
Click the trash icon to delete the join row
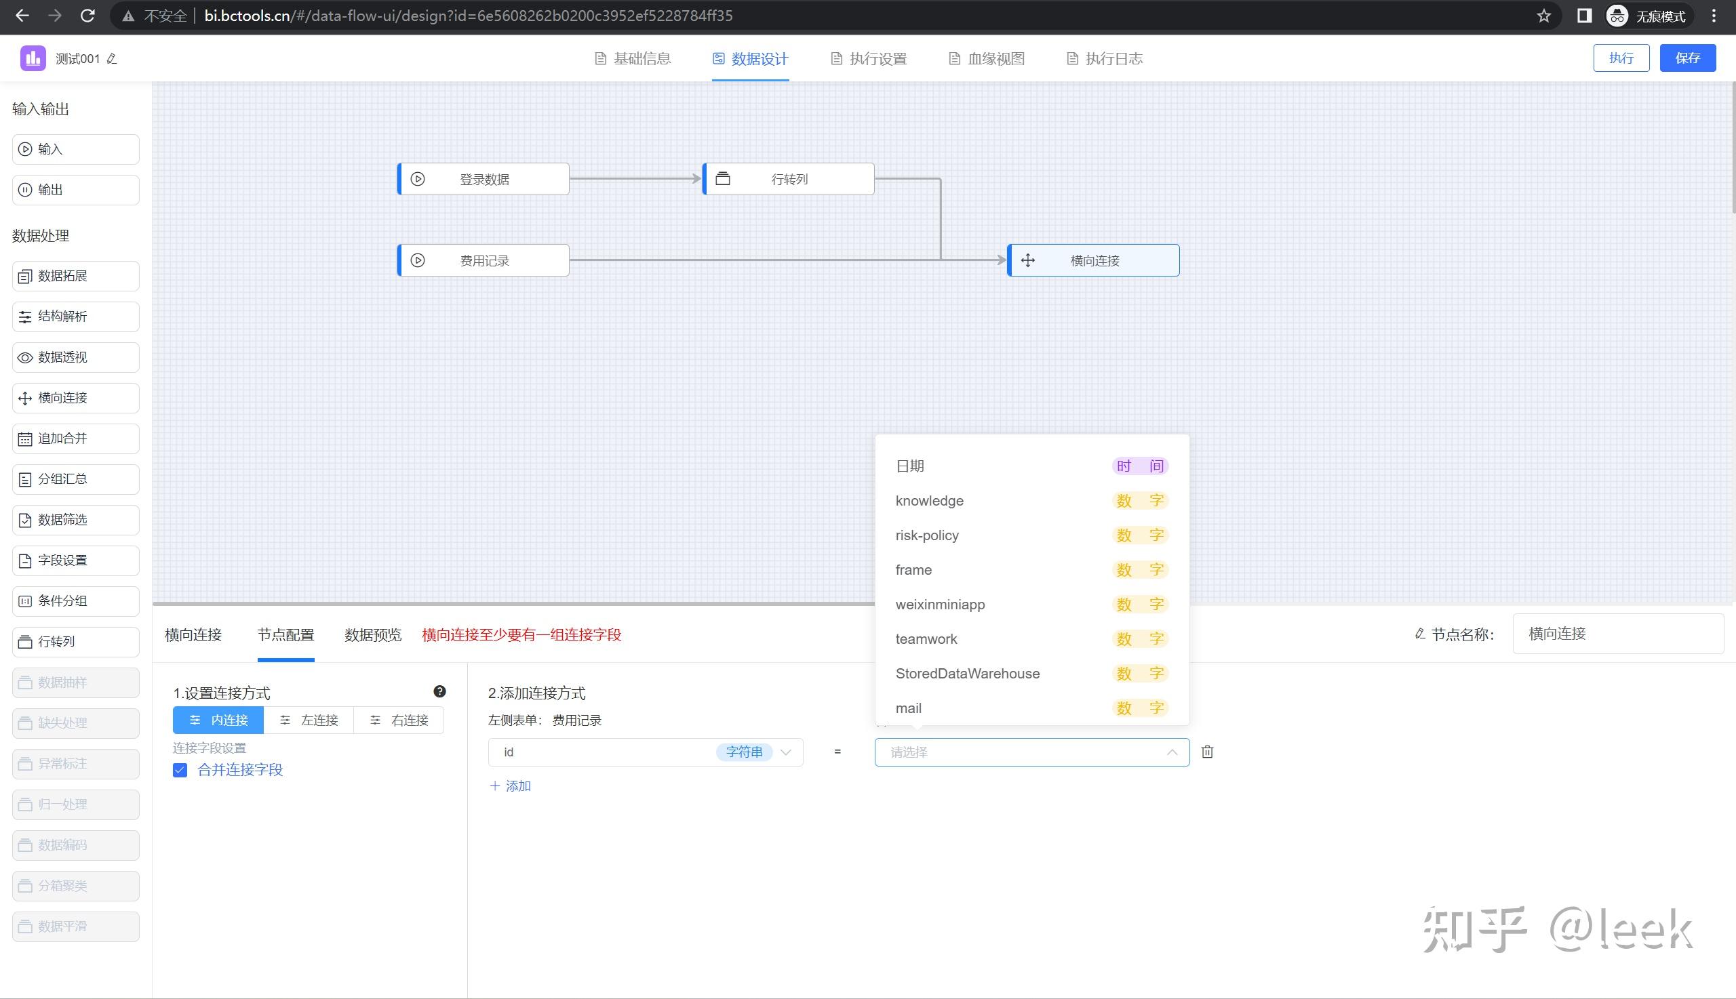1208,752
